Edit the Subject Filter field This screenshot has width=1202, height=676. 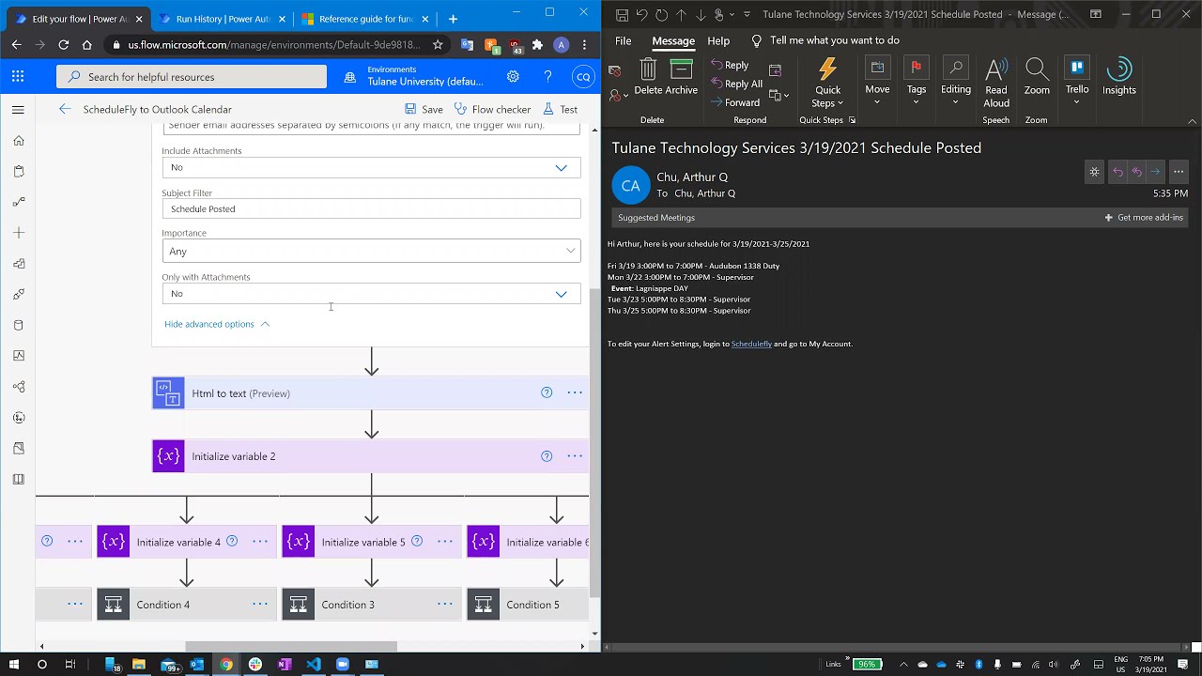pyautogui.click(x=371, y=208)
